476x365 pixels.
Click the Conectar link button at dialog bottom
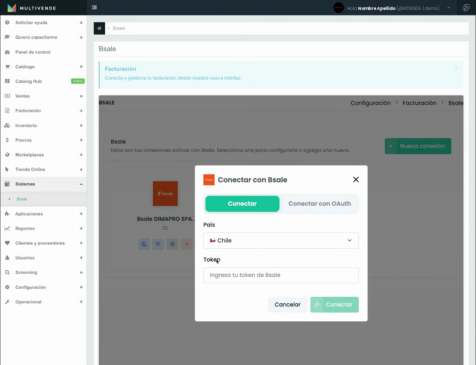[334, 304]
